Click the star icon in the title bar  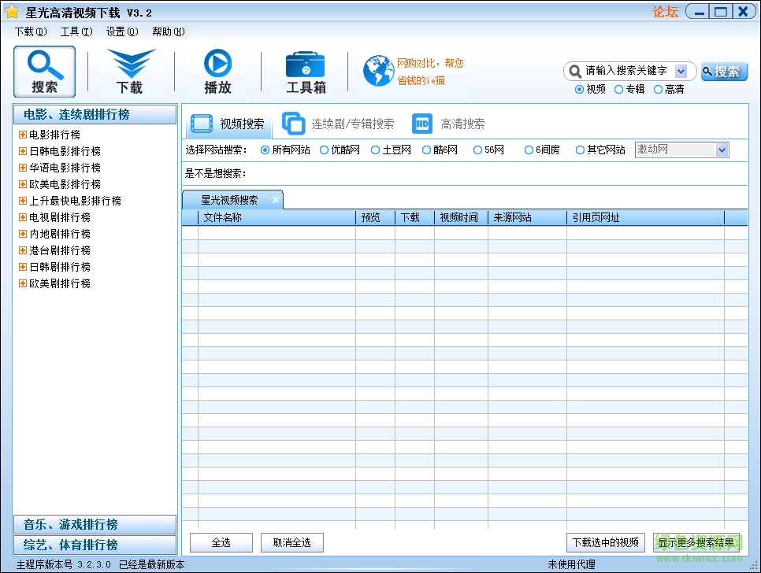(13, 11)
